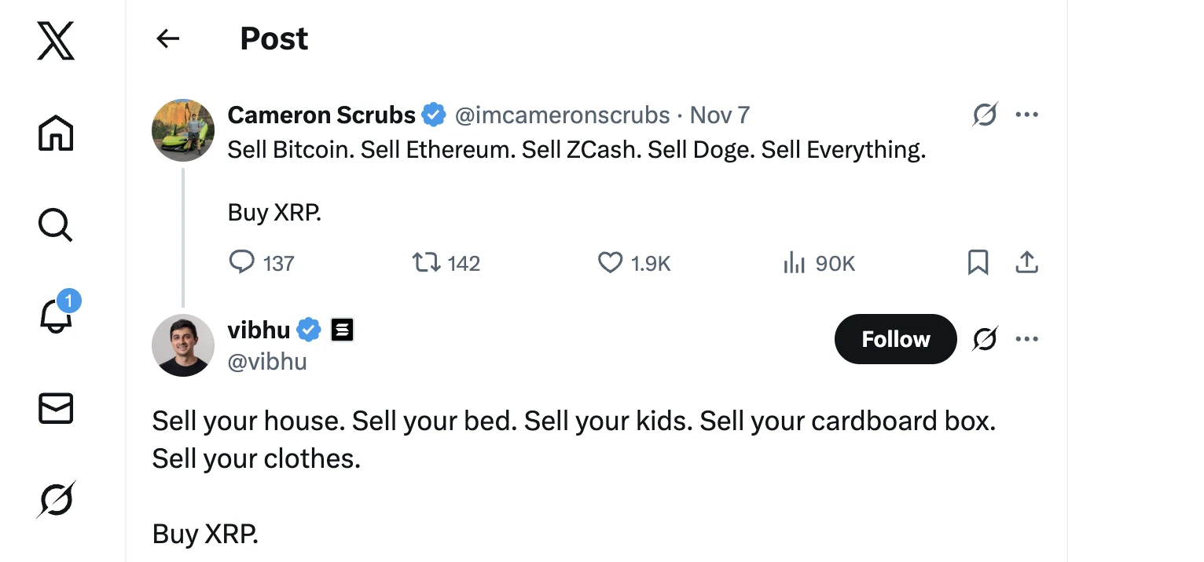
Task: Open more options on Cameron Scrubs' post
Action: [1026, 115]
